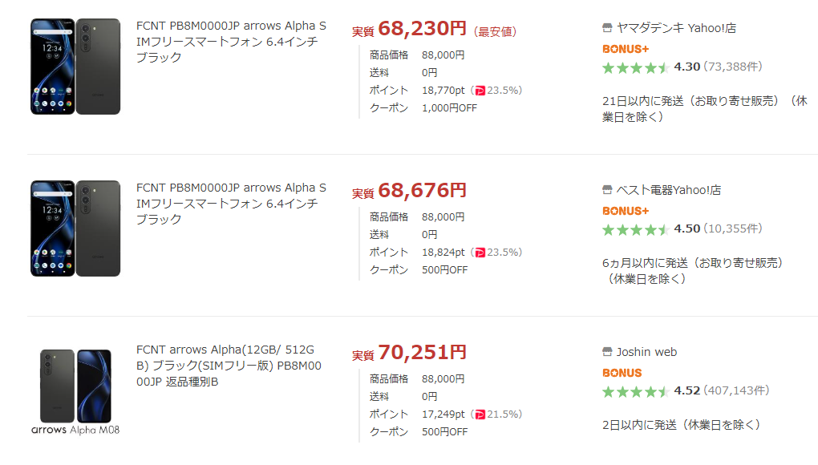View the 407,143件 reviews for Joshin web

click(x=735, y=390)
